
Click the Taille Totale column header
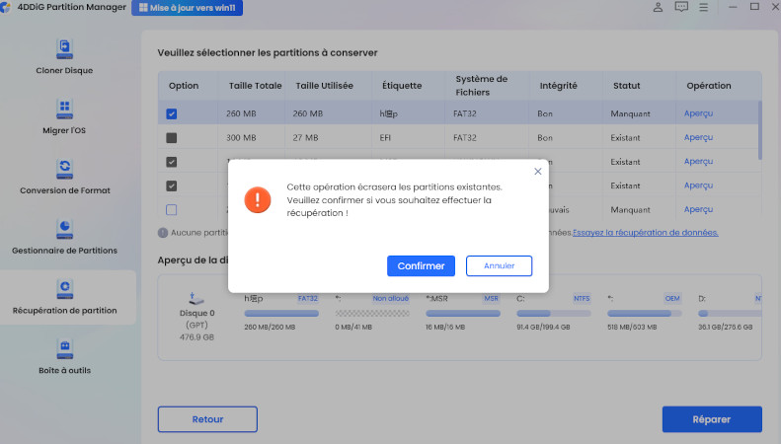[255, 86]
